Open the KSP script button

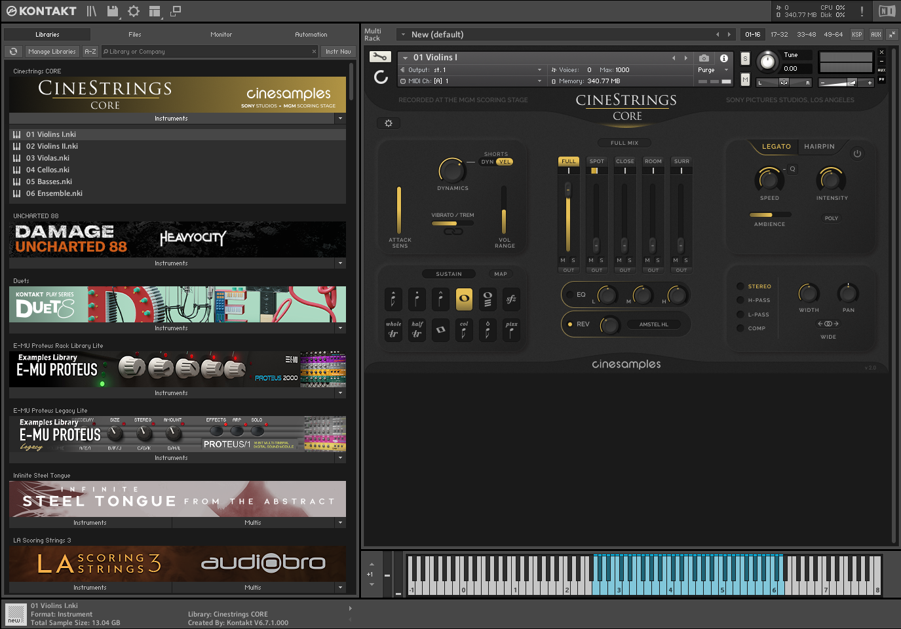[x=857, y=35]
